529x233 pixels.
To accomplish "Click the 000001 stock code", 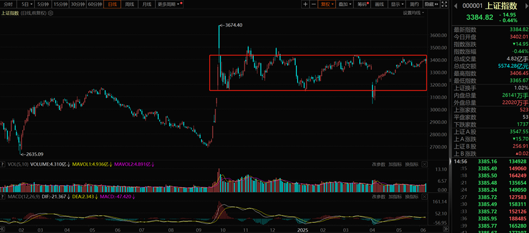I will click(x=472, y=6).
